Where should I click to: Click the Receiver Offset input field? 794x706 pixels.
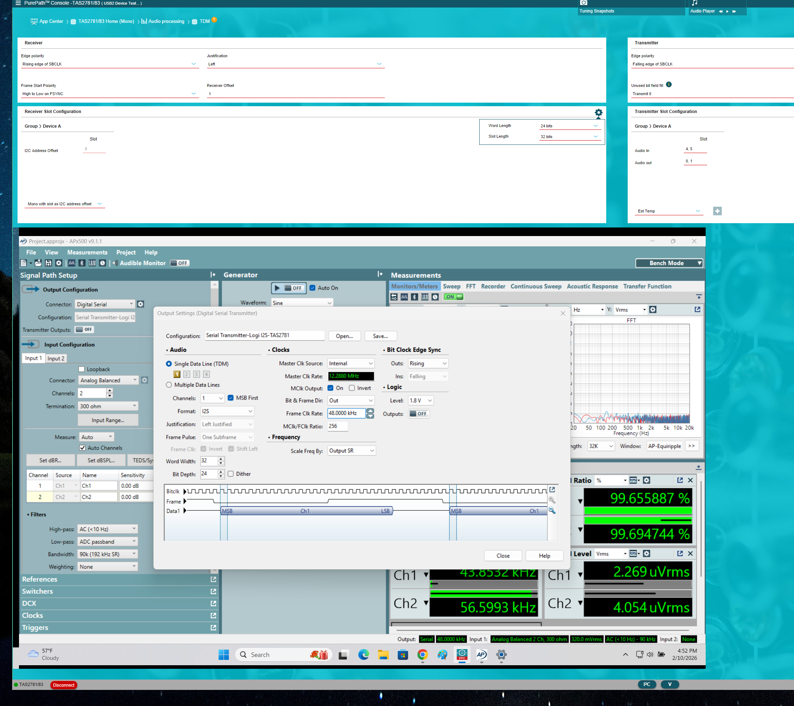click(296, 94)
